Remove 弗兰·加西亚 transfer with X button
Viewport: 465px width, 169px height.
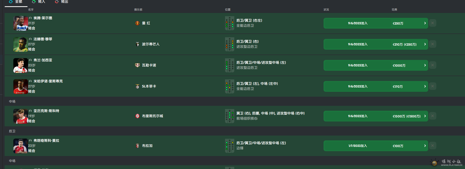433,65
